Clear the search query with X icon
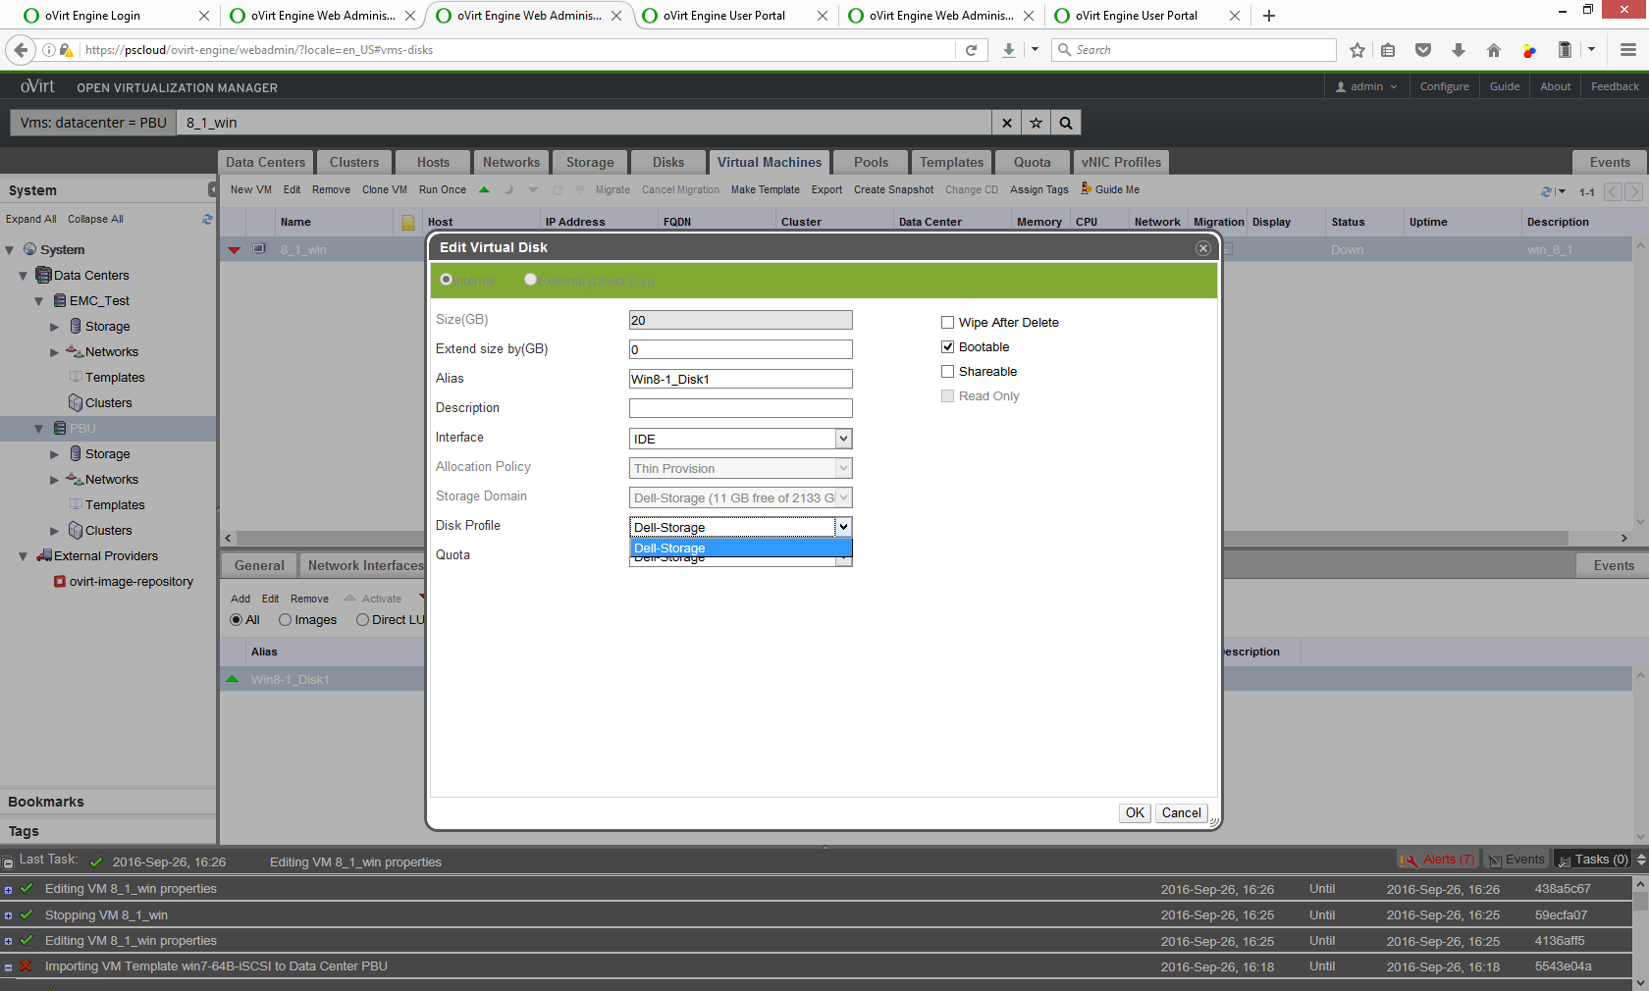 point(1006,123)
